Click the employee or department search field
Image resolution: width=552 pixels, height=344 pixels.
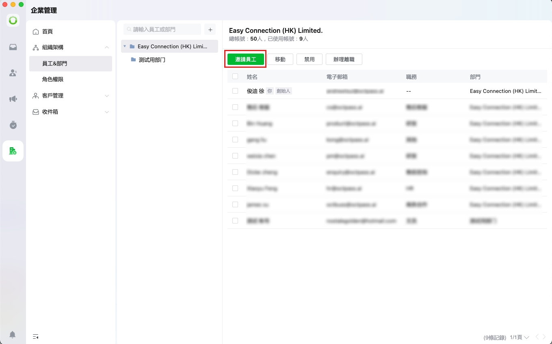coord(162,30)
